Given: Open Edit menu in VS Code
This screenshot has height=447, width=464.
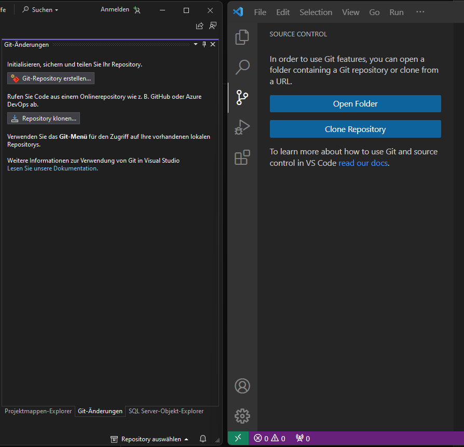Looking at the screenshot, I should click(x=283, y=12).
